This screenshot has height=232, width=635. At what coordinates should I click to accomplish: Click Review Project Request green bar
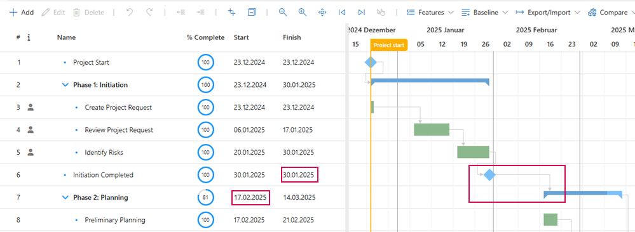coord(432,129)
